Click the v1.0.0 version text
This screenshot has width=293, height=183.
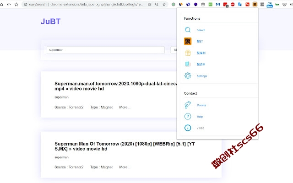point(201,128)
